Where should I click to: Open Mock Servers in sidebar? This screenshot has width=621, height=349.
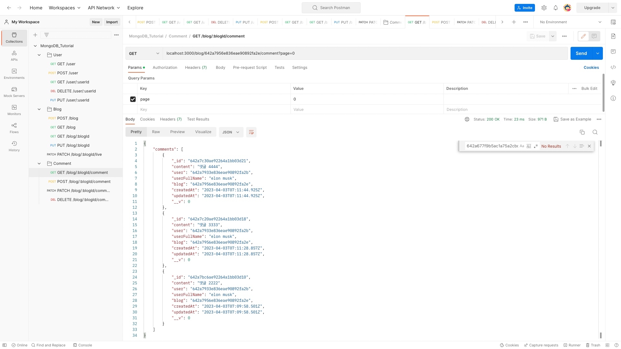14,92
